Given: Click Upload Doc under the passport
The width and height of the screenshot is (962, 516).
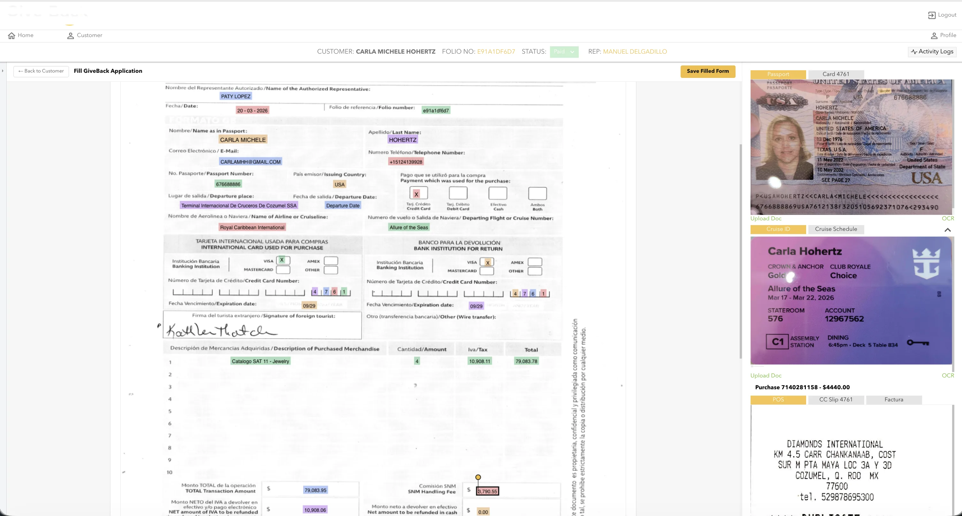Looking at the screenshot, I should point(766,218).
